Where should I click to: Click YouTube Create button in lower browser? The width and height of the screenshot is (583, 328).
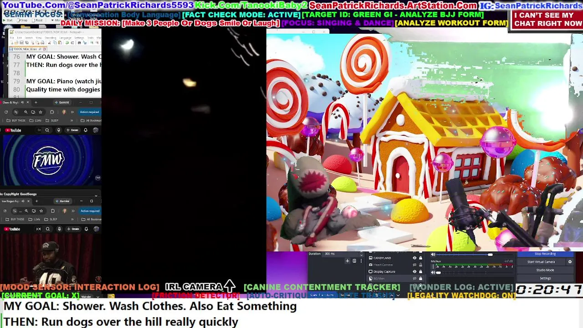click(x=73, y=229)
